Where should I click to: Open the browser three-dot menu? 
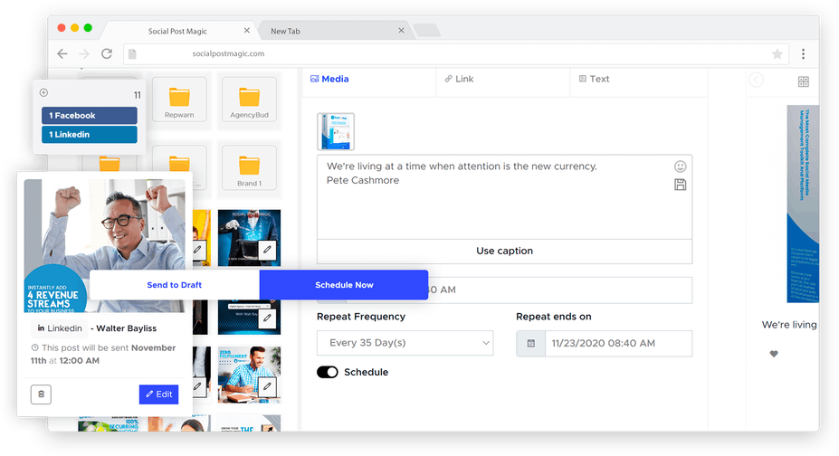click(x=803, y=53)
